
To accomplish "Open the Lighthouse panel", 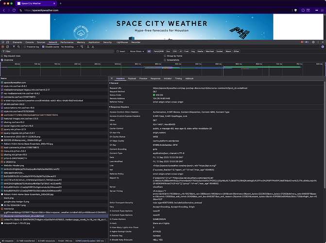I will 122,42.
